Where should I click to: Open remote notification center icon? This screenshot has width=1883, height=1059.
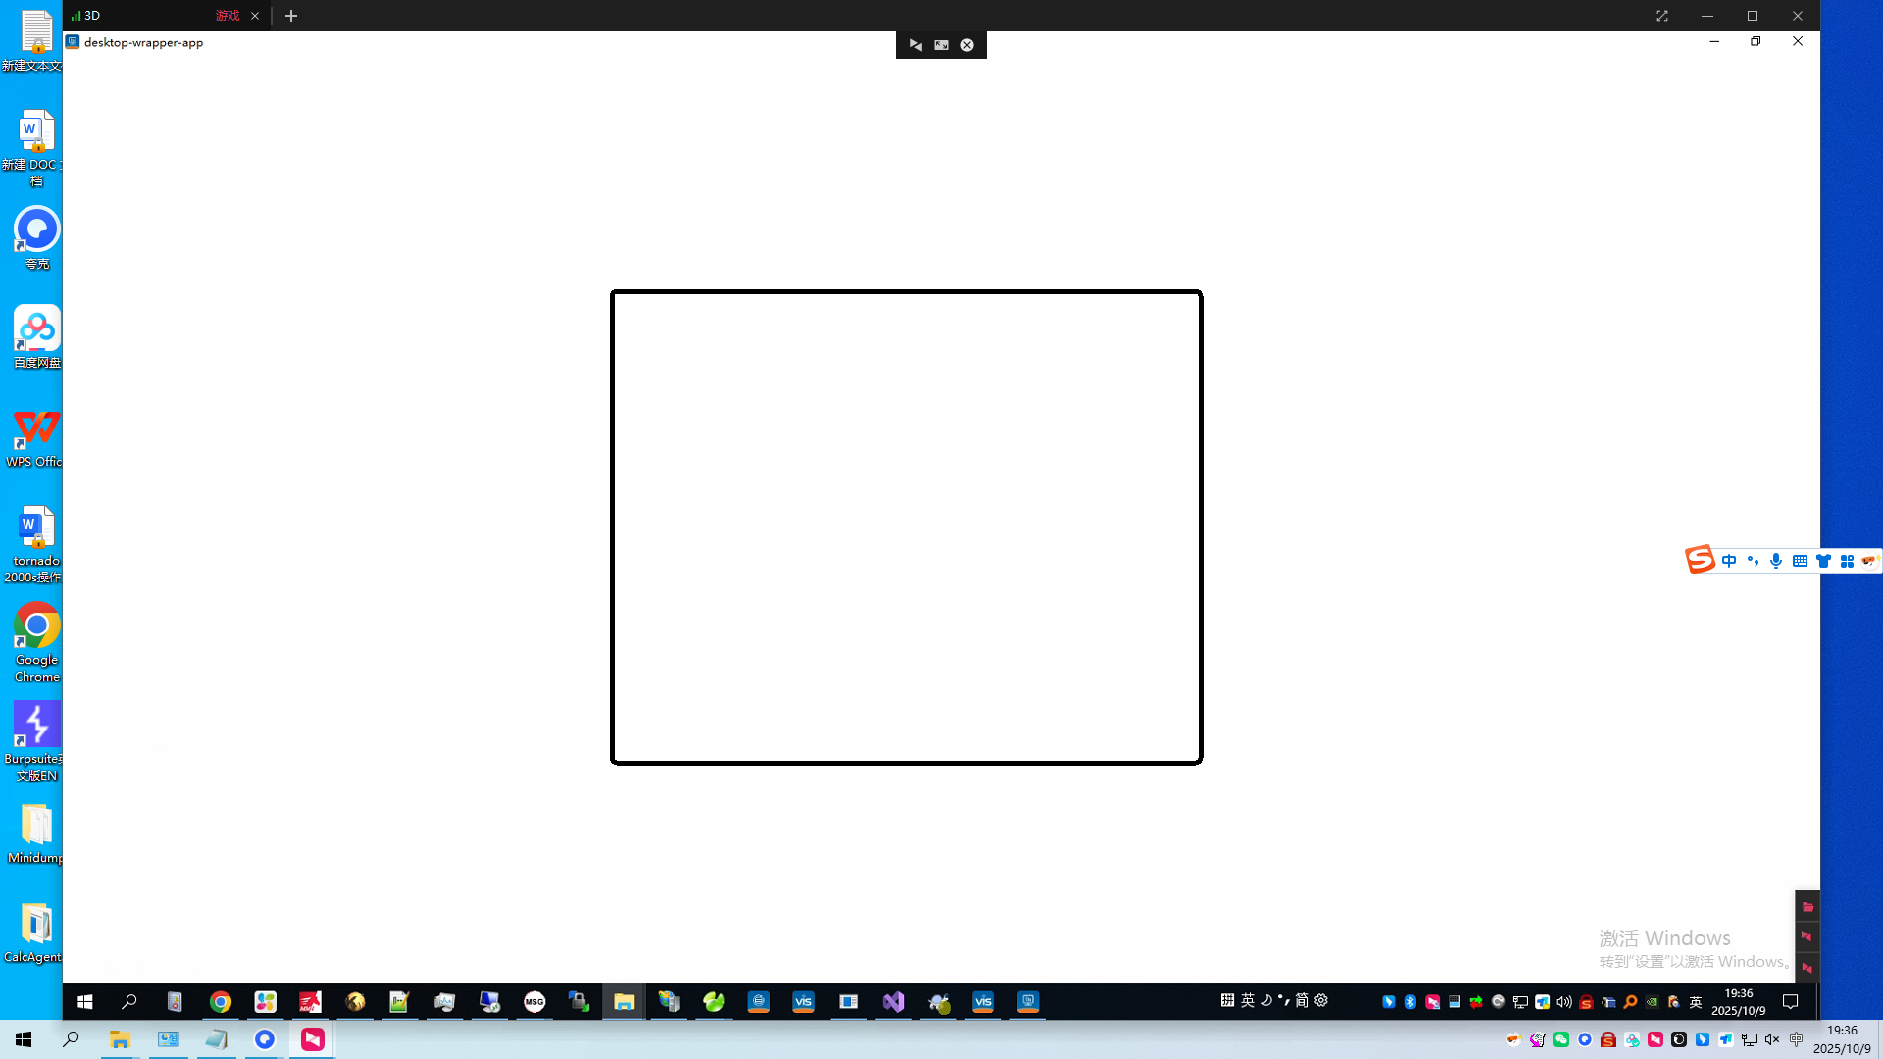pyautogui.click(x=1791, y=1002)
